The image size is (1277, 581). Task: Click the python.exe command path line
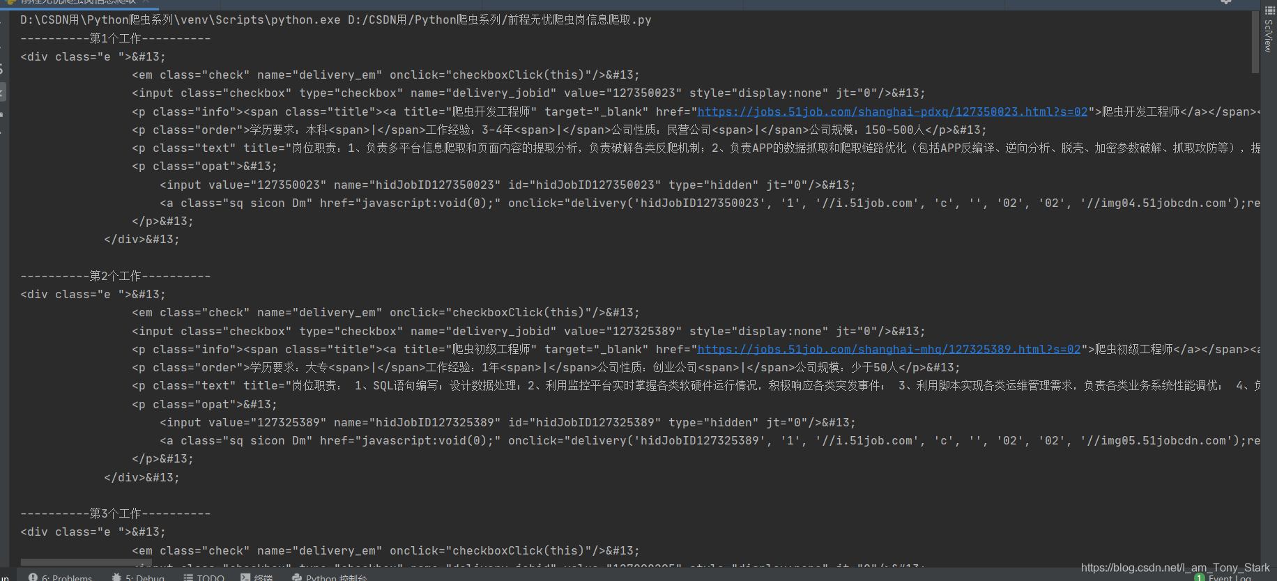(336, 20)
